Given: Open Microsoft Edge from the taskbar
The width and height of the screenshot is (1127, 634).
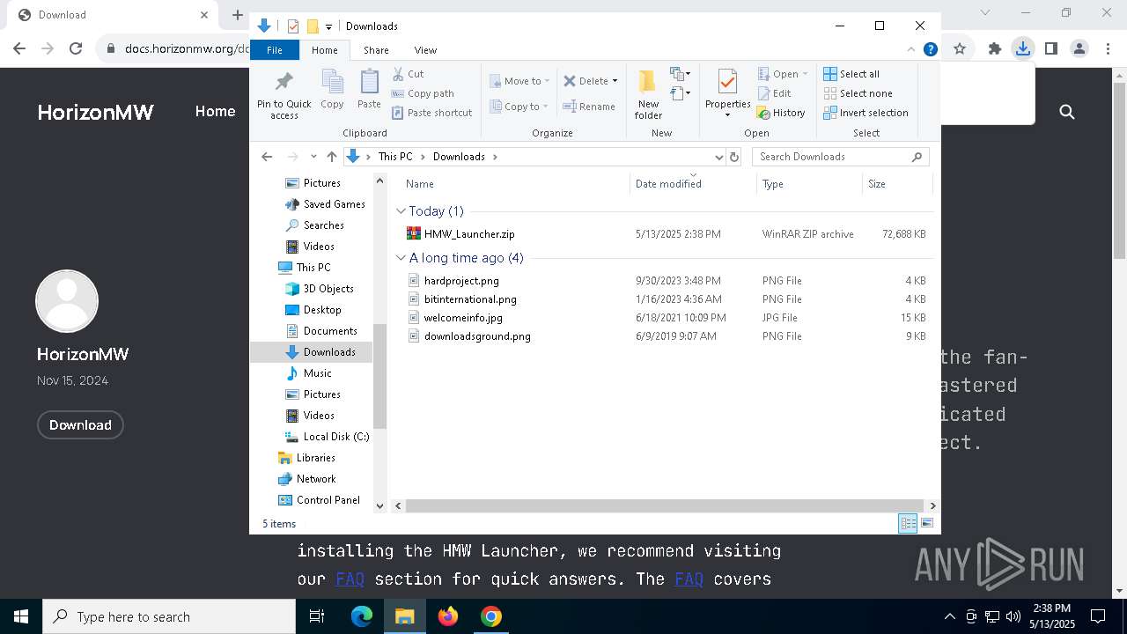Looking at the screenshot, I should tap(362, 616).
